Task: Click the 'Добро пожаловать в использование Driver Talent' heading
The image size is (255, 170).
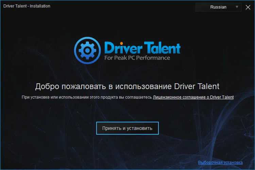Action: pyautogui.click(x=128, y=86)
